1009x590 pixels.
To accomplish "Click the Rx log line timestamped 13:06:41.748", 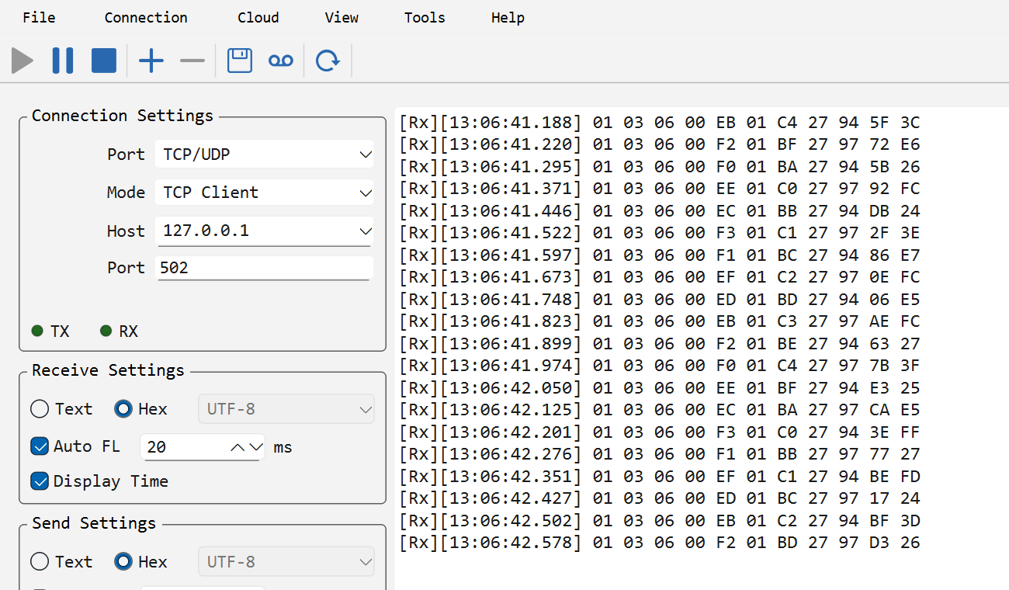I will coord(659,300).
